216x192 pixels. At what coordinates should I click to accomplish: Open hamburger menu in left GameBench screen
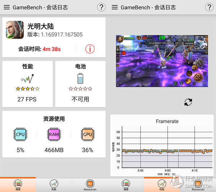click(x=6, y=7)
